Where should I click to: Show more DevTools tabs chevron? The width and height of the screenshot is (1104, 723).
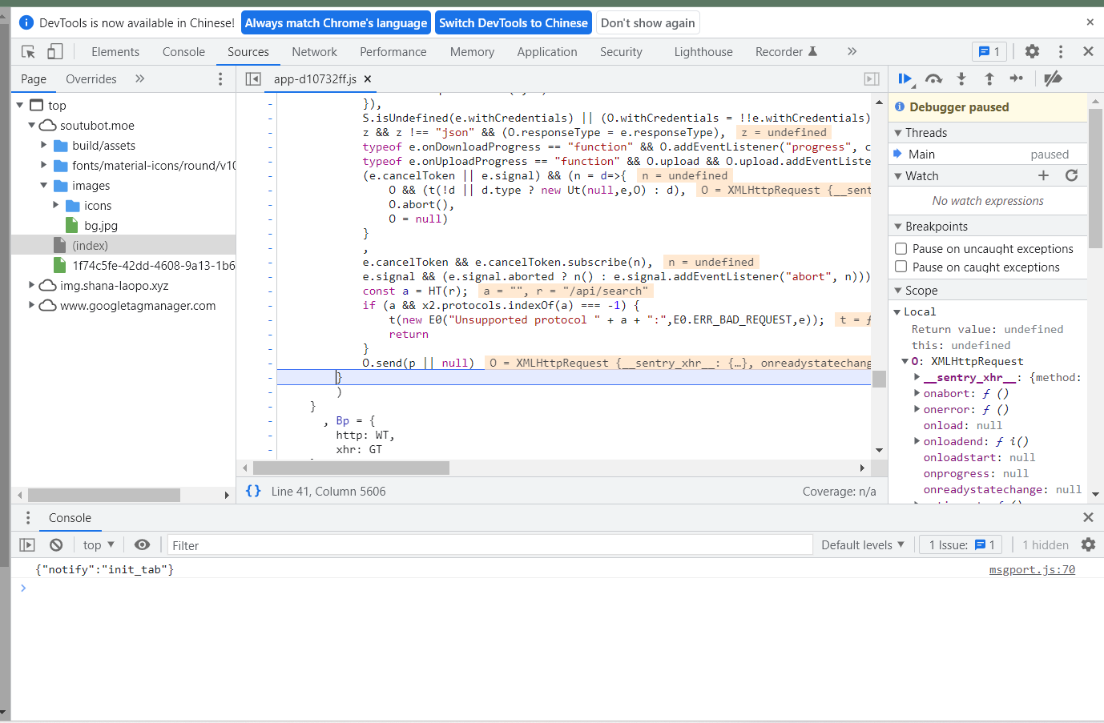[x=852, y=51]
